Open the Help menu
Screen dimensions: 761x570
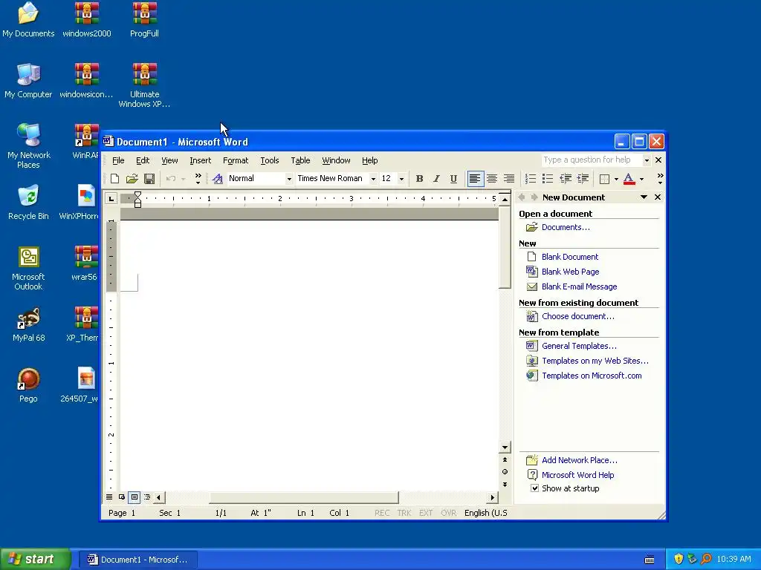(370, 160)
